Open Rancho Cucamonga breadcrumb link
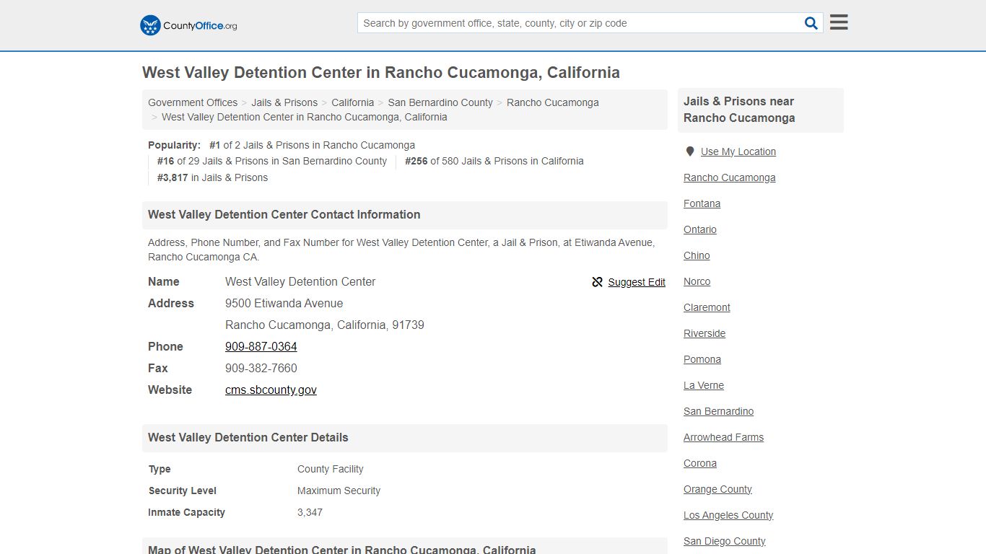Screen dimensions: 986x554 point(553,102)
